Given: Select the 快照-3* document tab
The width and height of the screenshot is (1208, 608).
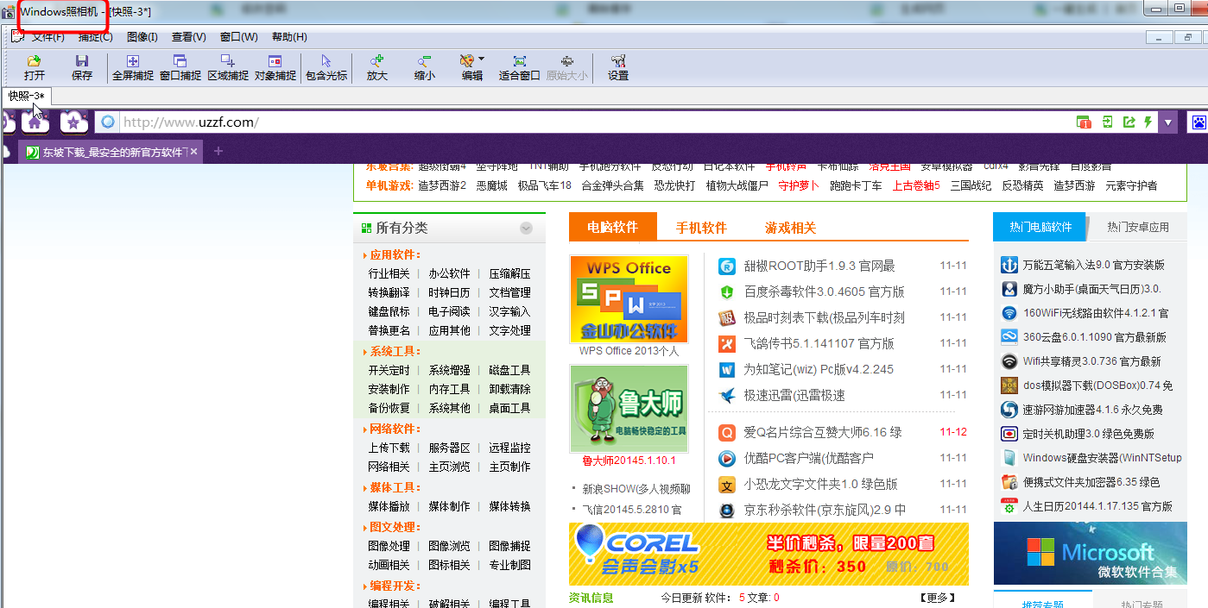Looking at the screenshot, I should coord(27,96).
